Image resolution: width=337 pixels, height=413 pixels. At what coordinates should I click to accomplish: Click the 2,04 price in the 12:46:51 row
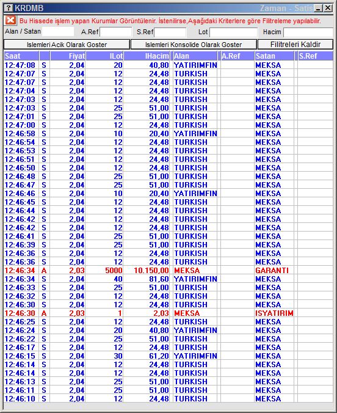pos(77,159)
